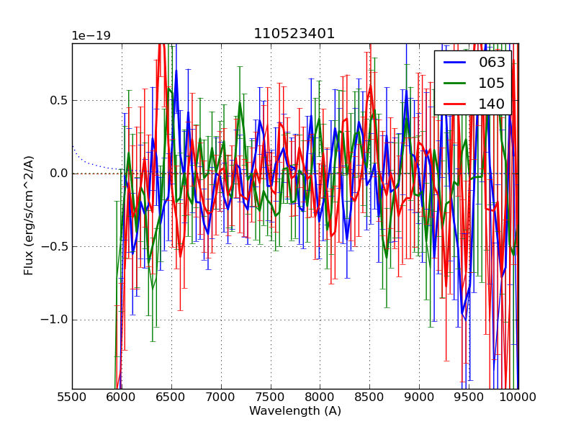This screenshot has width=576, height=432.
Task: Click the 5500 x-axis tick label
Action: tap(72, 397)
